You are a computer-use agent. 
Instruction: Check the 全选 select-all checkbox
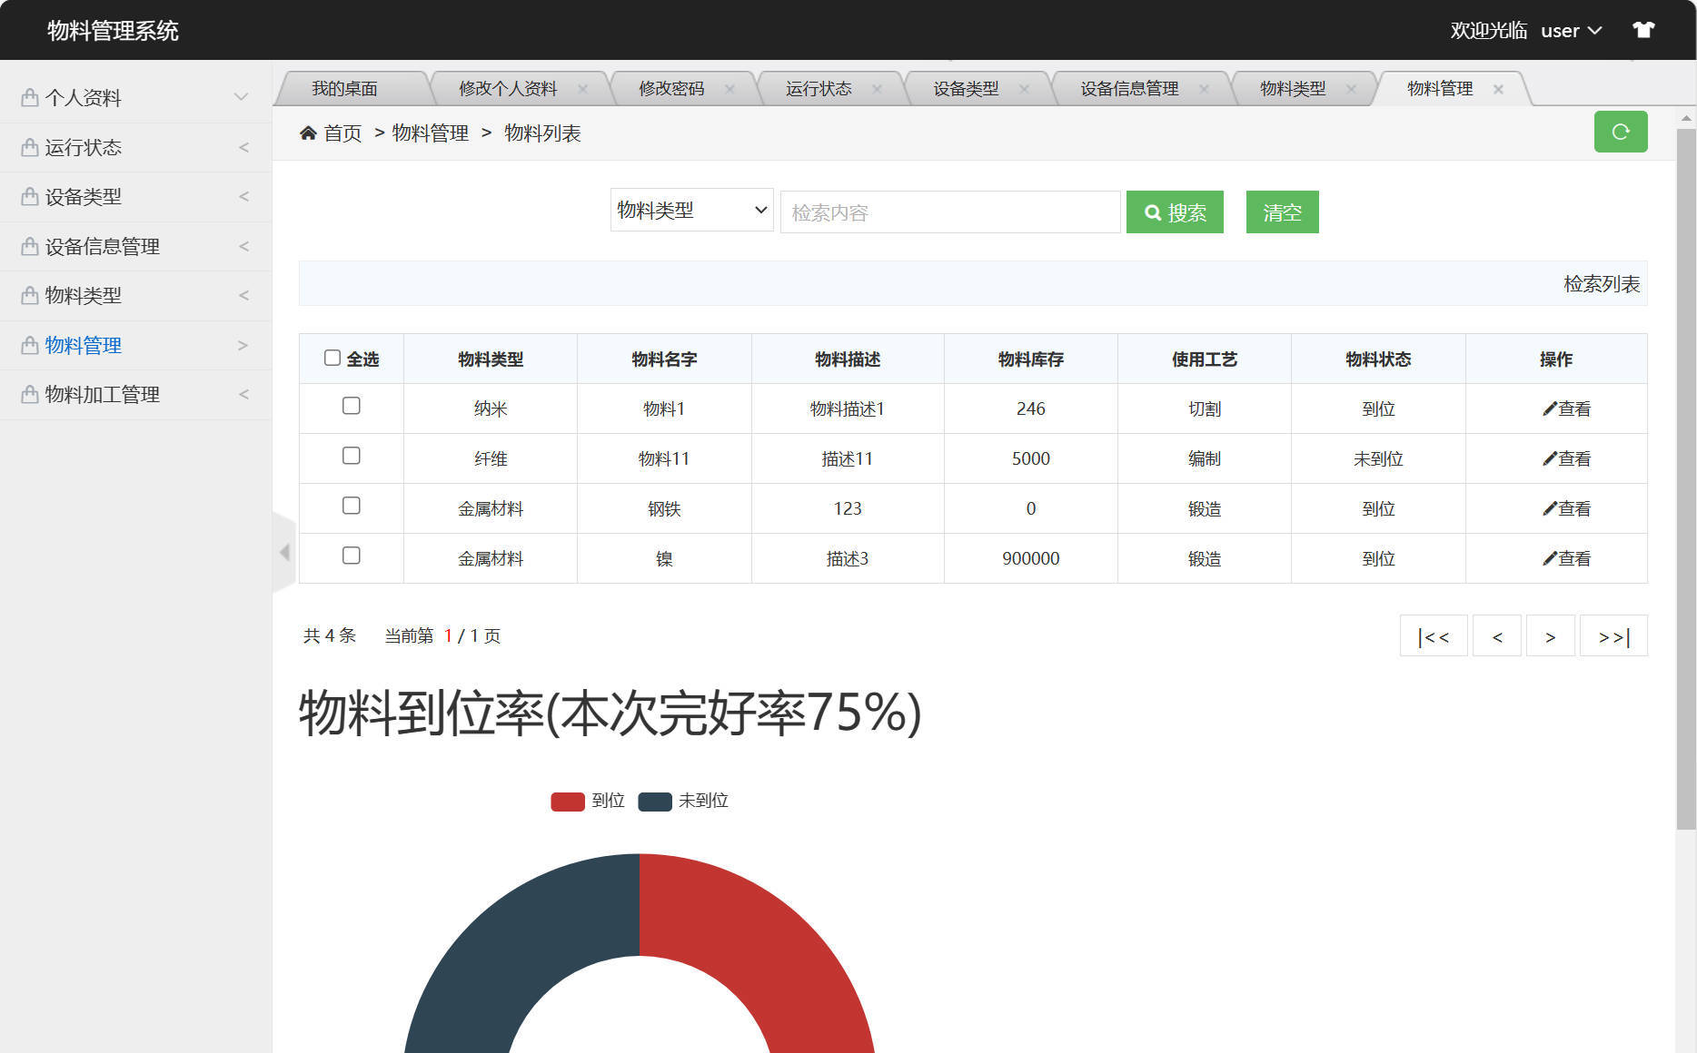point(332,358)
